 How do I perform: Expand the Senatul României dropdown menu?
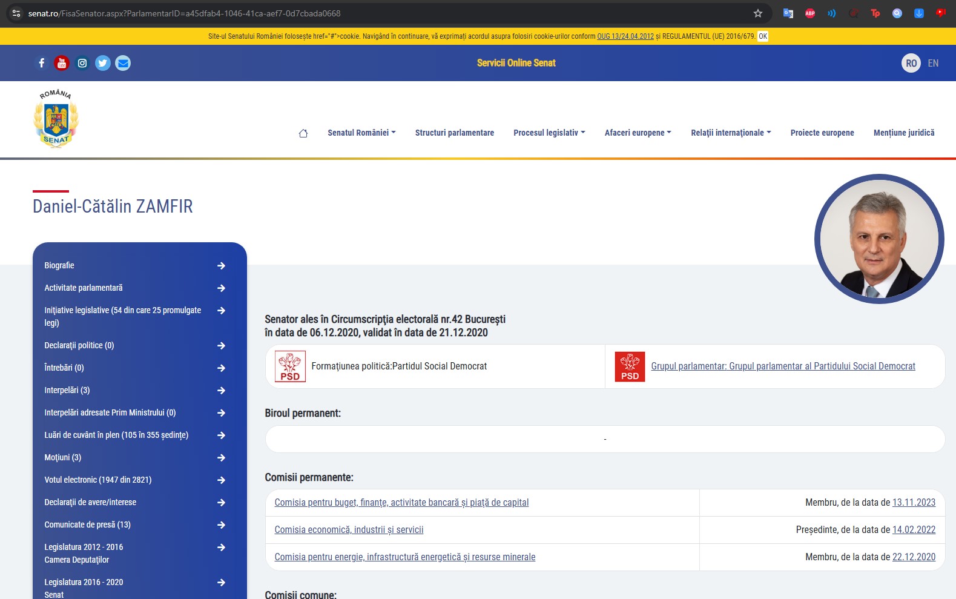point(361,133)
